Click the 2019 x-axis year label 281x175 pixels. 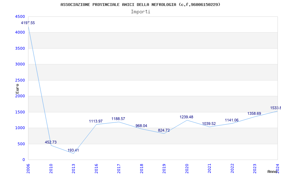(164, 169)
